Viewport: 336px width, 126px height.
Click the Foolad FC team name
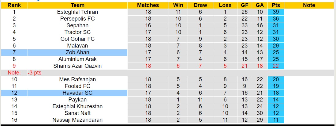tap(77, 86)
